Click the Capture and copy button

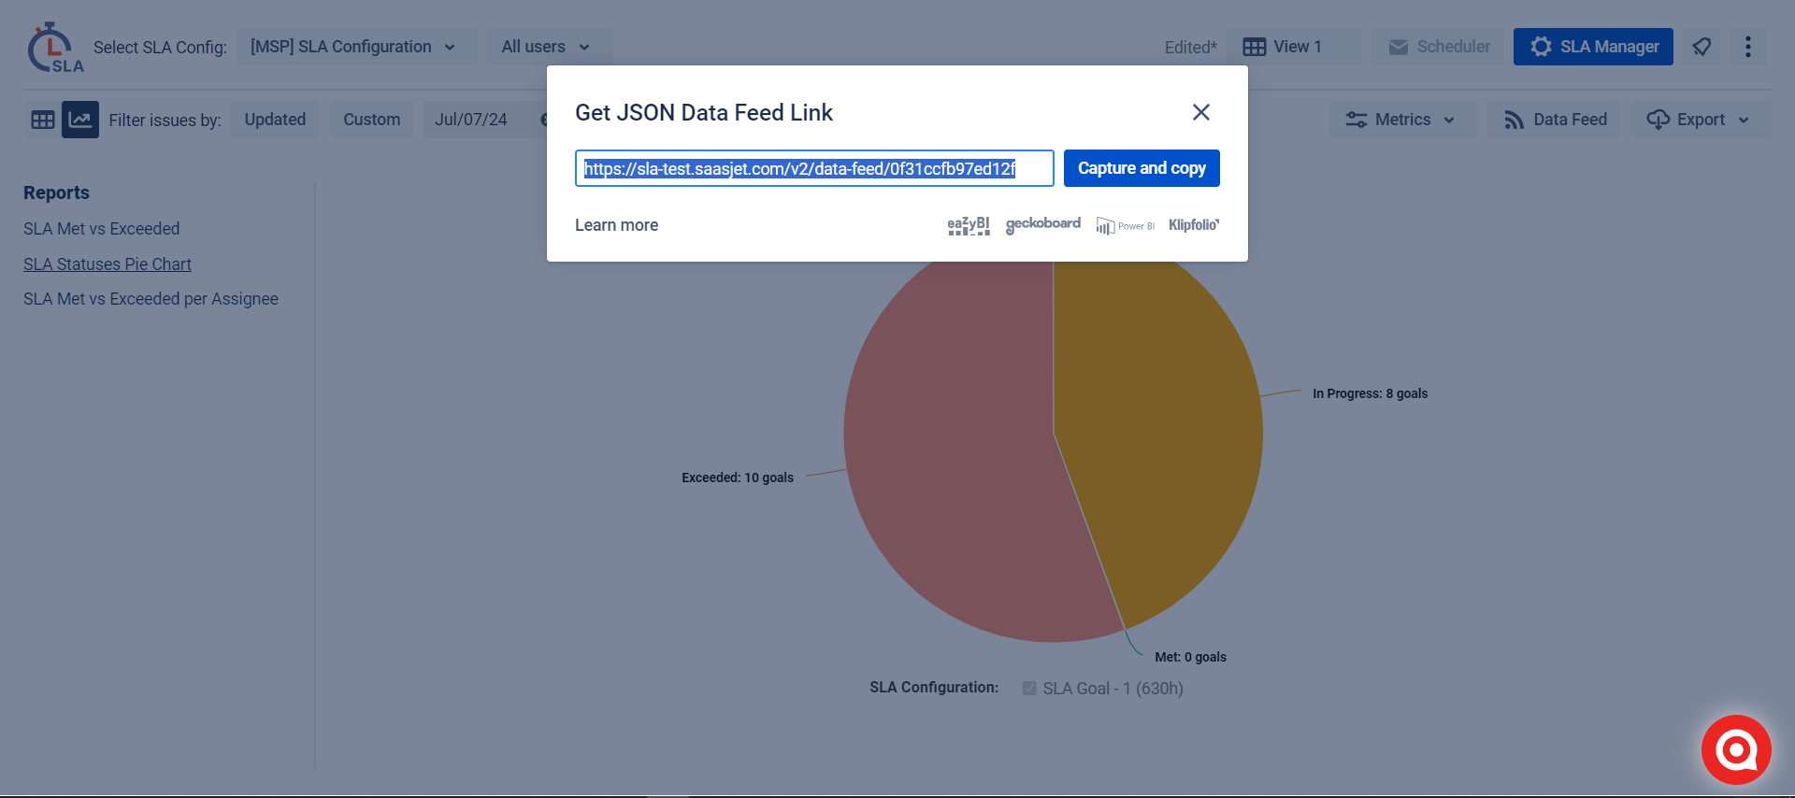(x=1142, y=168)
